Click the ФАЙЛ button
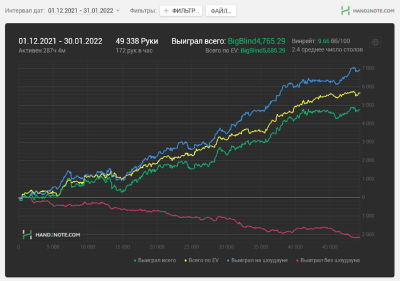The height and width of the screenshot is (281, 400). pos(221,11)
